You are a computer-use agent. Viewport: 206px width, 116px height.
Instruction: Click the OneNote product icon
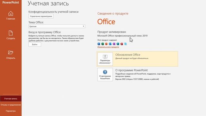click(114, 44)
